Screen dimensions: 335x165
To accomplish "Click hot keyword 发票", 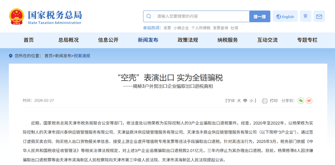I will [167, 28].
